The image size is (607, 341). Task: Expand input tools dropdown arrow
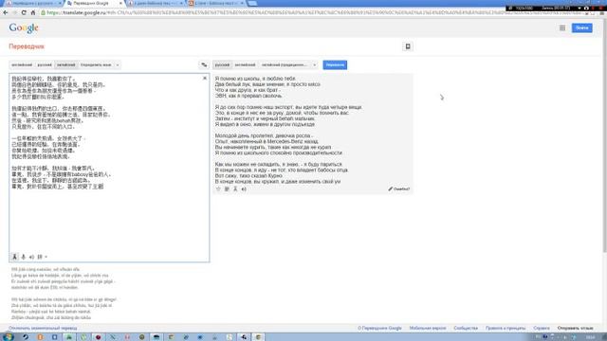[x=46, y=257]
